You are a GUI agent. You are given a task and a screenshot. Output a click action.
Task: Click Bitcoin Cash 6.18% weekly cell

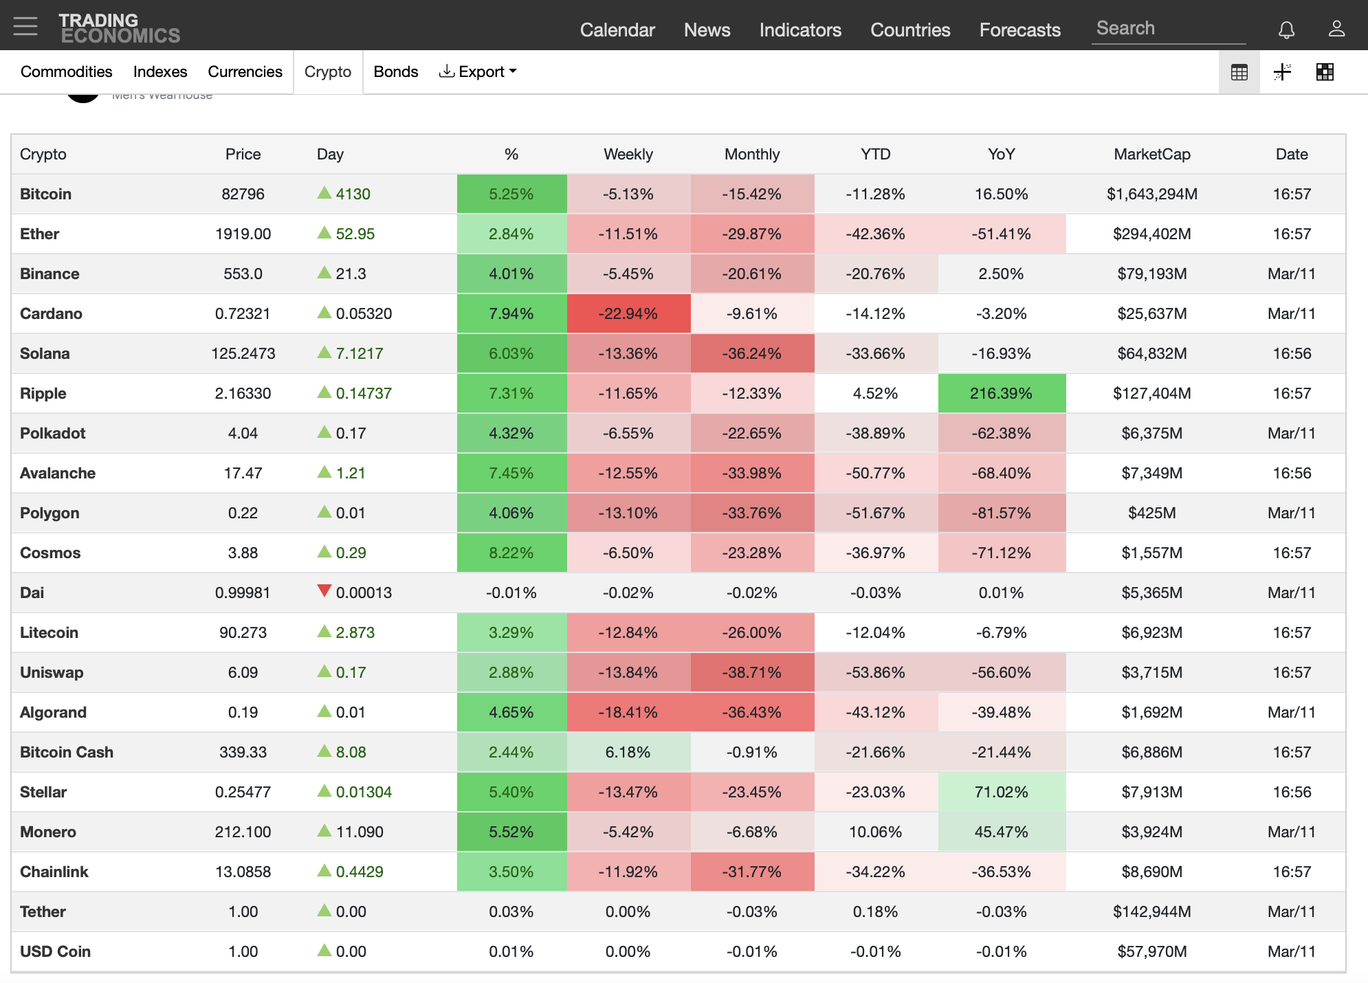628,752
